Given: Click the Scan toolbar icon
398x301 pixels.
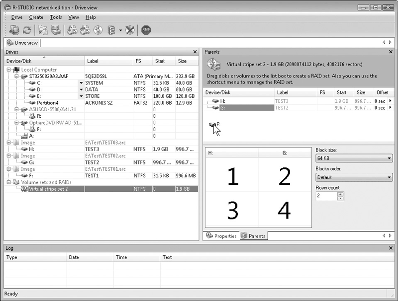Looking at the screenshot, I should [56, 30].
